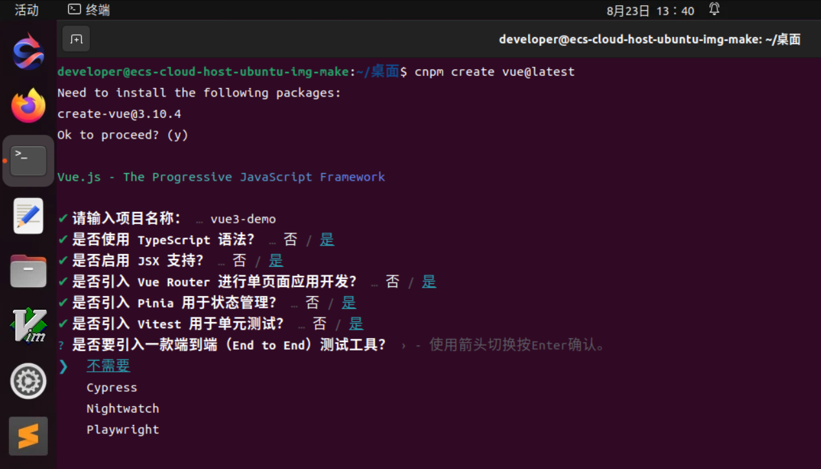
Task: Launch the swirl-logo app at the dock top
Action: (27, 51)
